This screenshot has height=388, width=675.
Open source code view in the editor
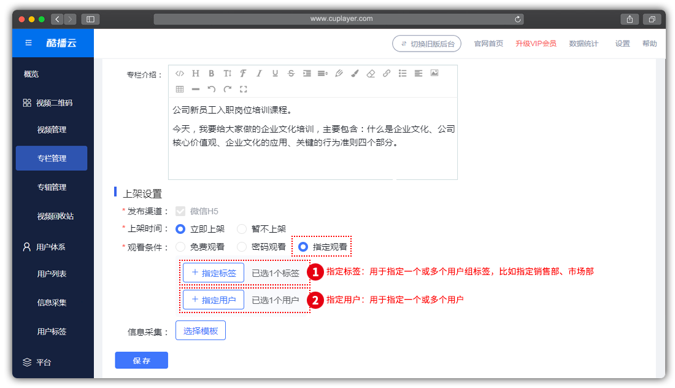tap(179, 73)
